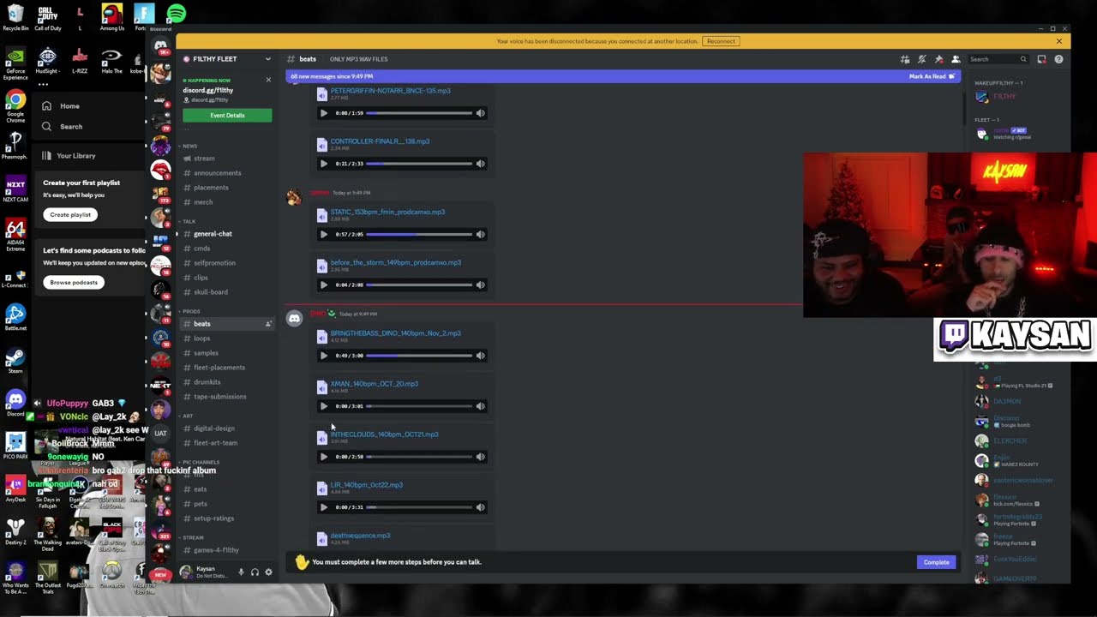Image resolution: width=1097 pixels, height=617 pixels.
Task: Play before_the_storm_149bpm audio
Action: pos(323,285)
